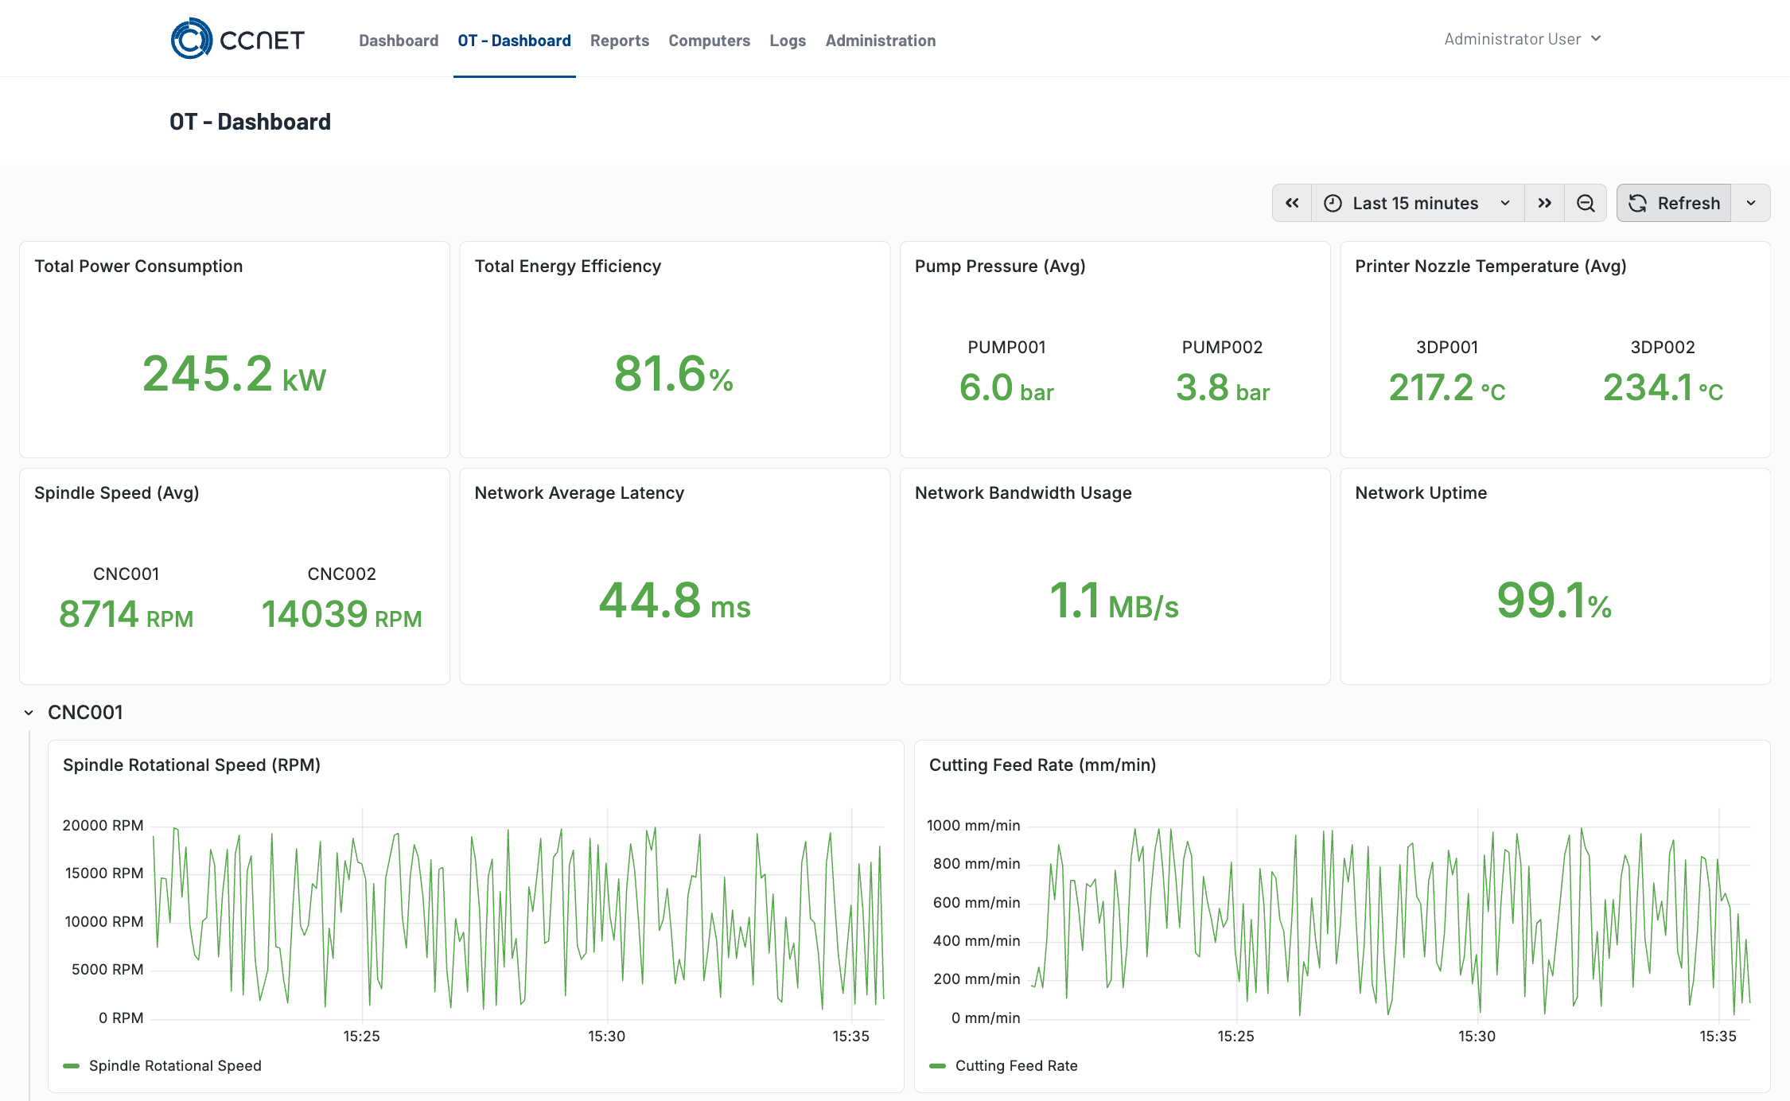Open the Last 15 minutes time picker
This screenshot has height=1101, width=1790.
1418,203
